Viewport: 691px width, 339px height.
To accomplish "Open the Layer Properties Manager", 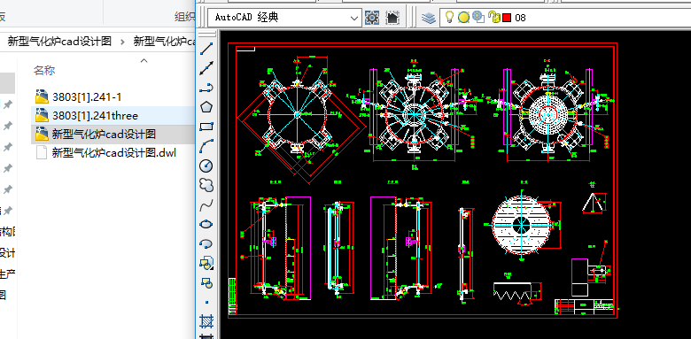I will point(429,18).
